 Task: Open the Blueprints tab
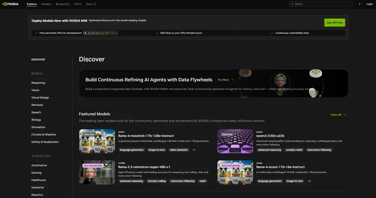pos(62,4)
